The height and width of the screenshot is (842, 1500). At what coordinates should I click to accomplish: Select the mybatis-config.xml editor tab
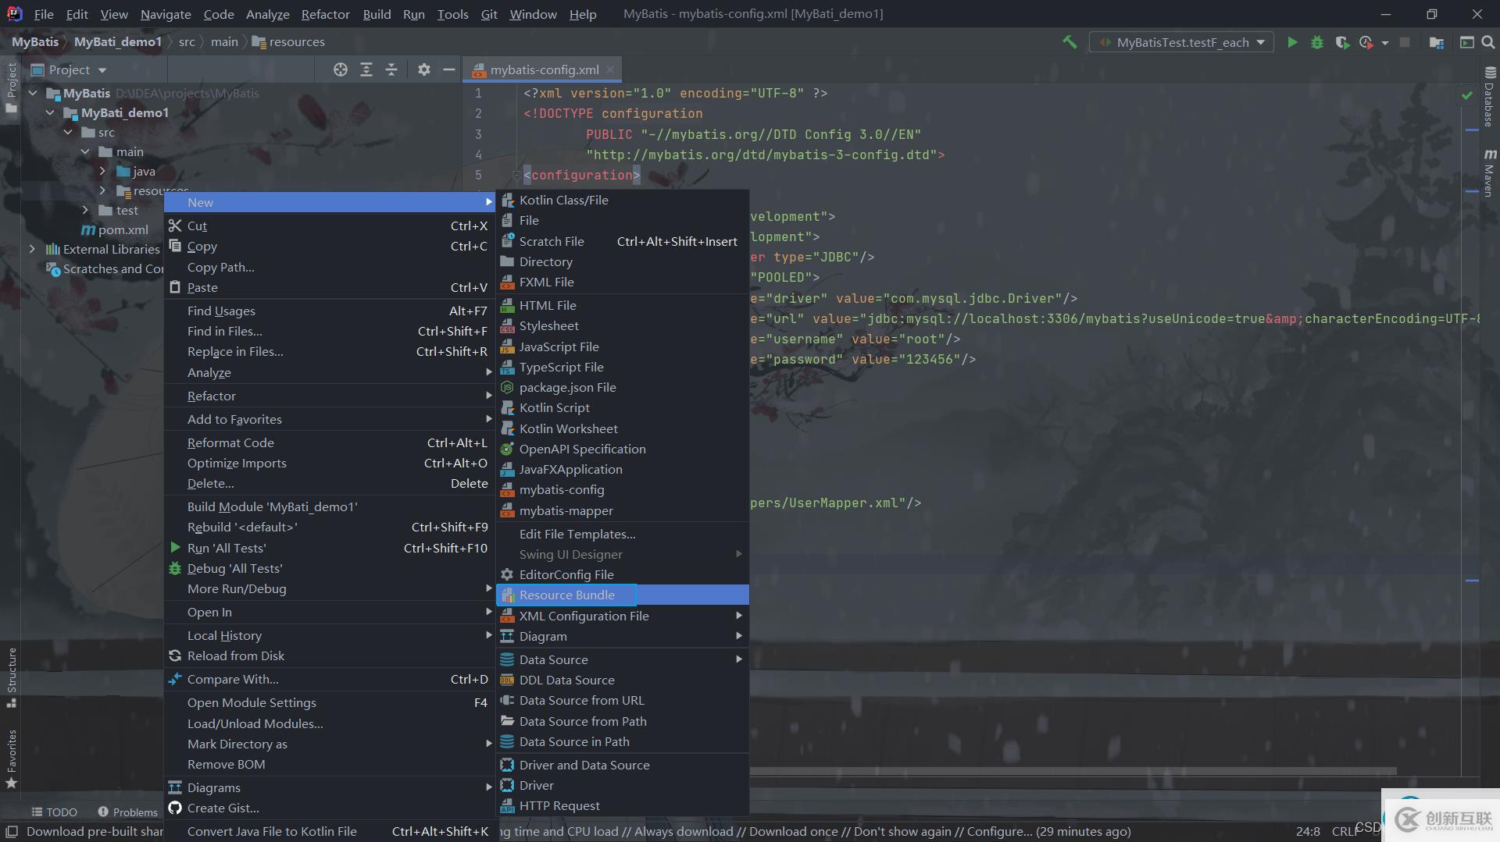544,69
